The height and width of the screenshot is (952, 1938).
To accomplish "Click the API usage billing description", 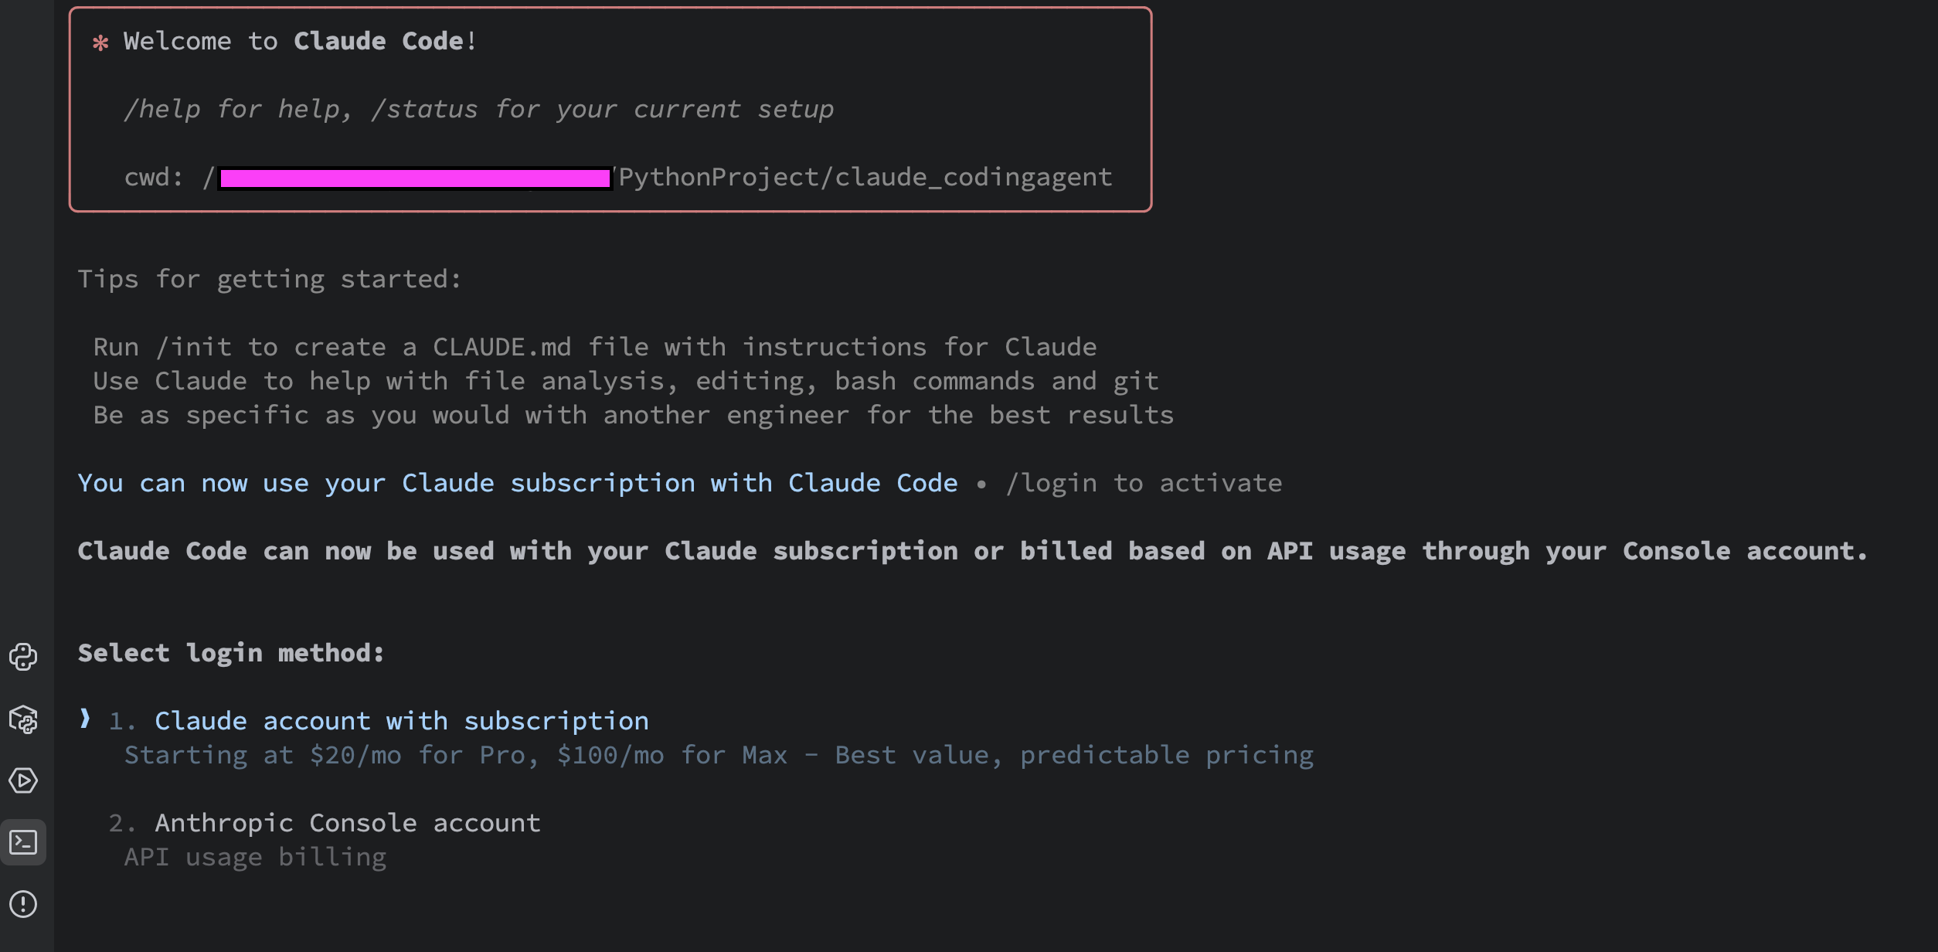I will point(255,857).
